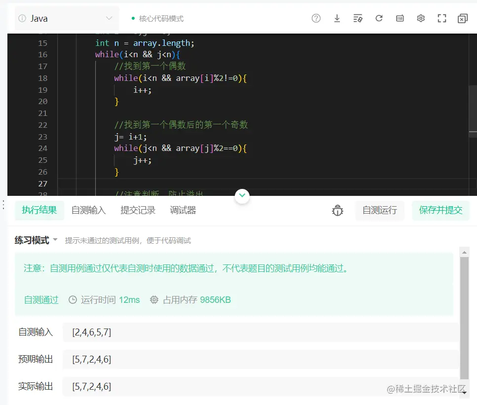477x405 pixels.
Task: Switch to the 执行结果 tab
Action: coord(39,210)
